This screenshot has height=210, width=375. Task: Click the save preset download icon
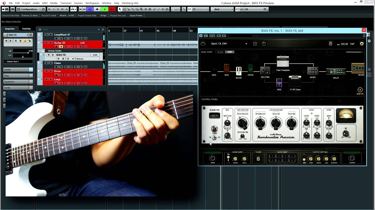point(255,44)
